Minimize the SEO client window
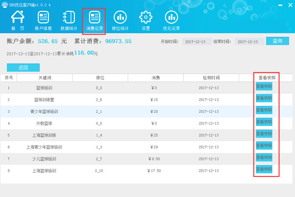Image resolution: width=295 pixels, height=197 pixels. 279,5
